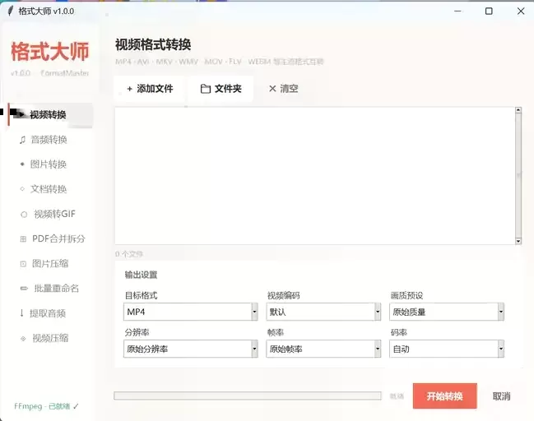The height and width of the screenshot is (421, 534).
Task: Click the 输出设置 section label
Action: click(x=141, y=275)
